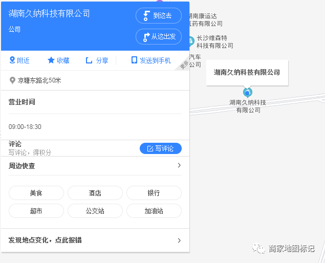325x263 pixels.
Task: Click the blue 湖南久纳科技 map marker
Action: point(248,93)
